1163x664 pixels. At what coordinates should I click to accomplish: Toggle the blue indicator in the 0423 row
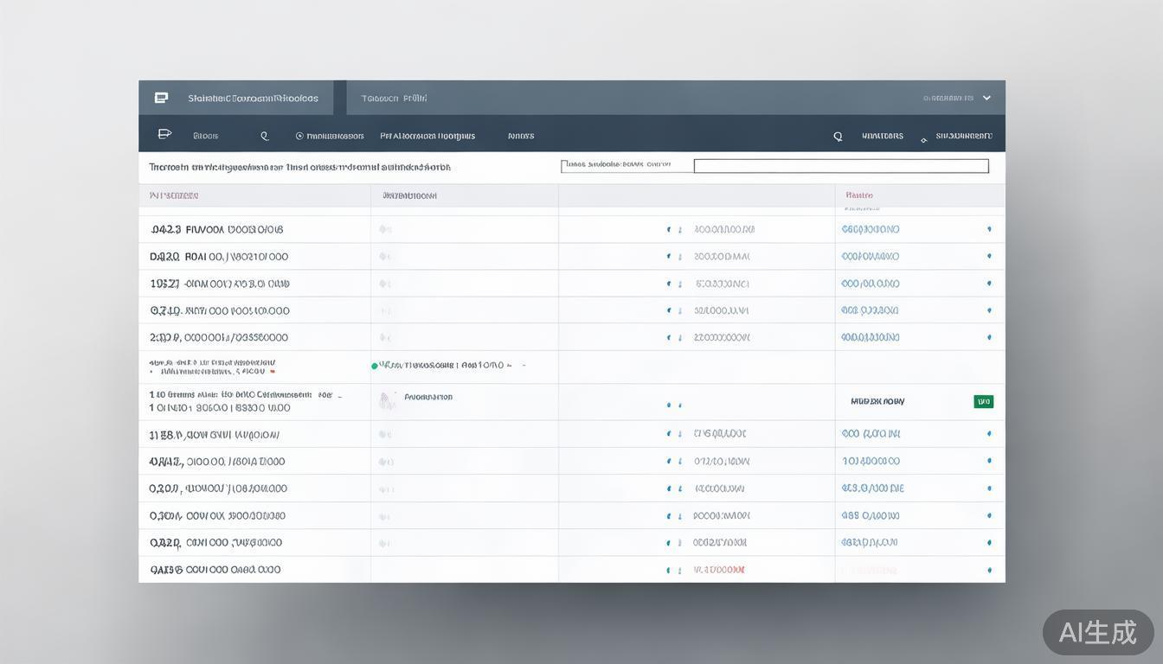pyautogui.click(x=669, y=230)
